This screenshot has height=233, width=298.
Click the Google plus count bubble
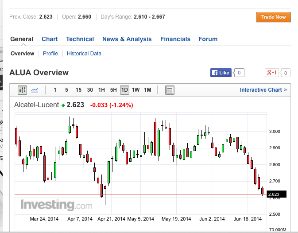point(285,73)
